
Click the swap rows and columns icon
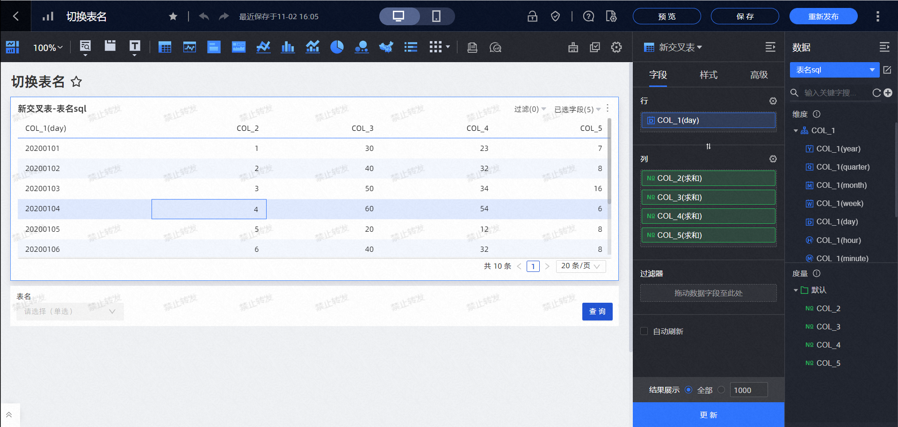(x=708, y=146)
